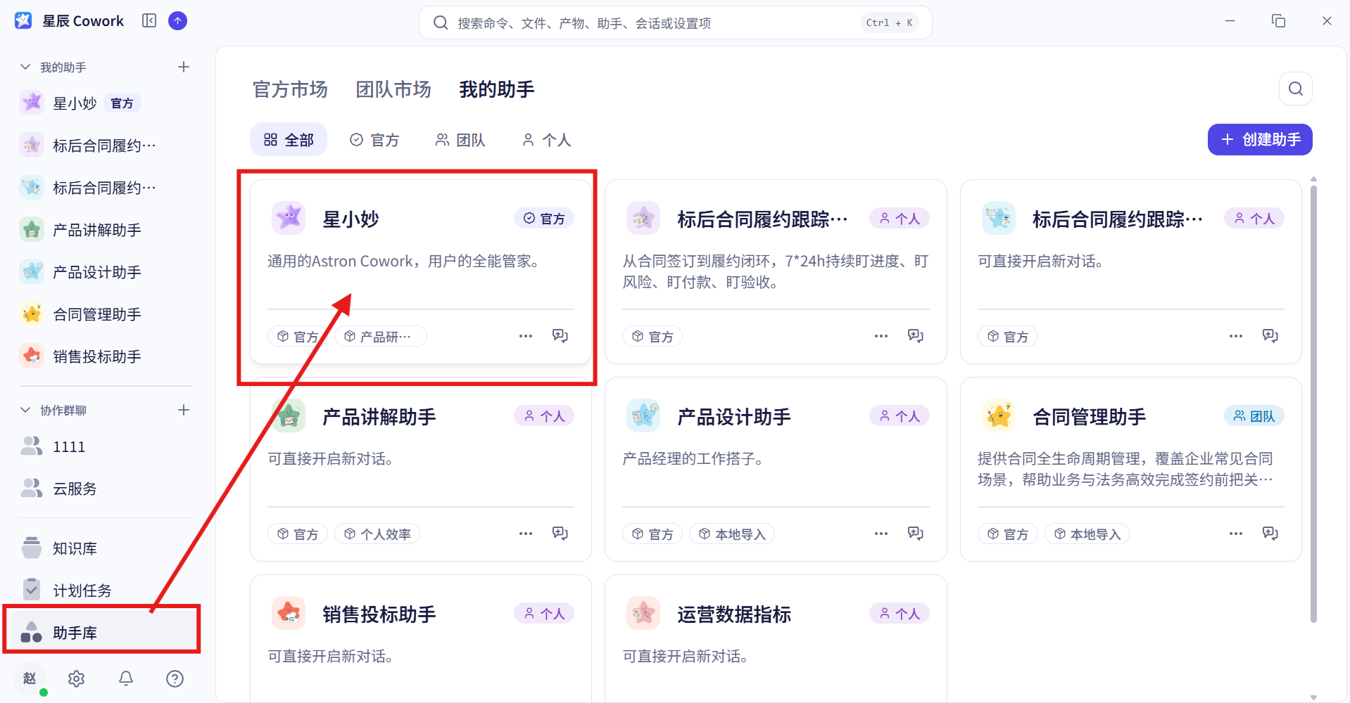This screenshot has height=703, width=1350.
Task: Filter assistants by 官方
Action: click(x=374, y=140)
